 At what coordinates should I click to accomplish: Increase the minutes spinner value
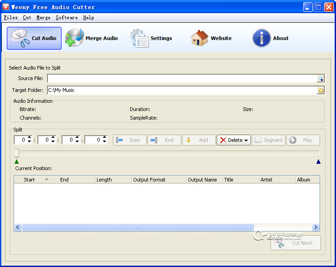click(53, 137)
